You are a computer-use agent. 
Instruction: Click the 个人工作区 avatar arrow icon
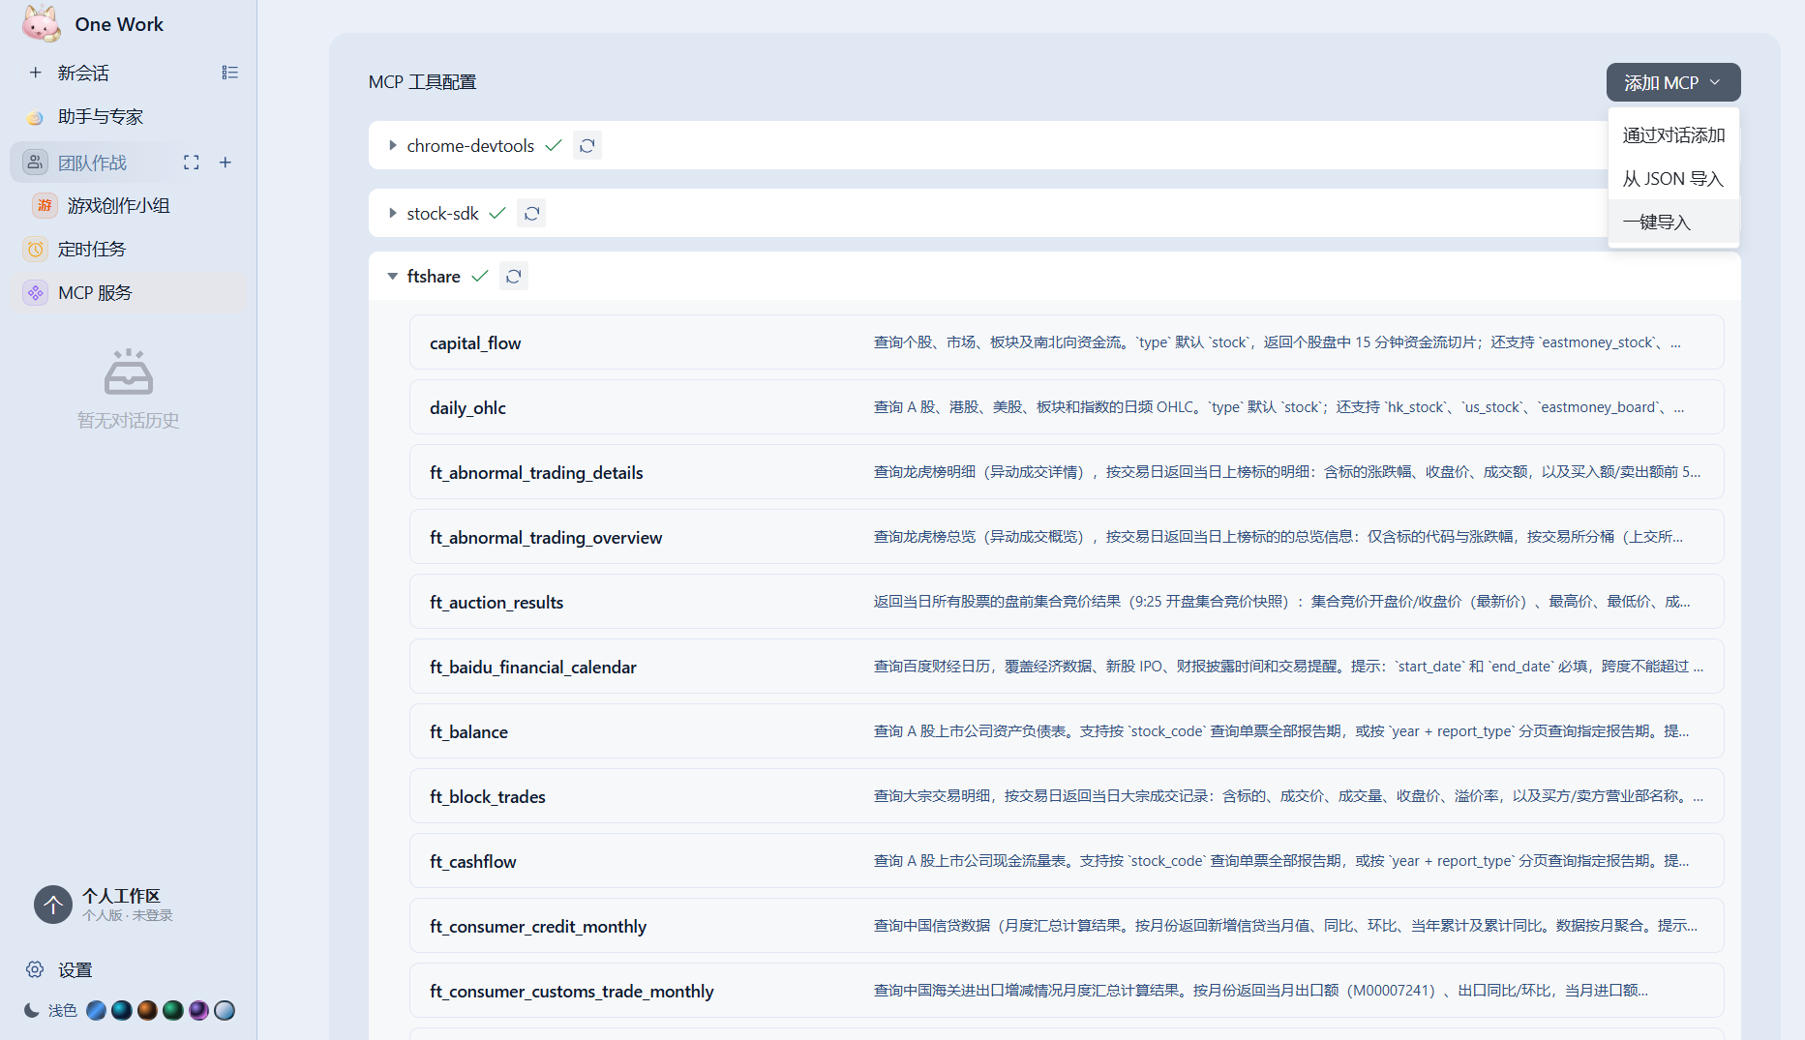coord(53,905)
